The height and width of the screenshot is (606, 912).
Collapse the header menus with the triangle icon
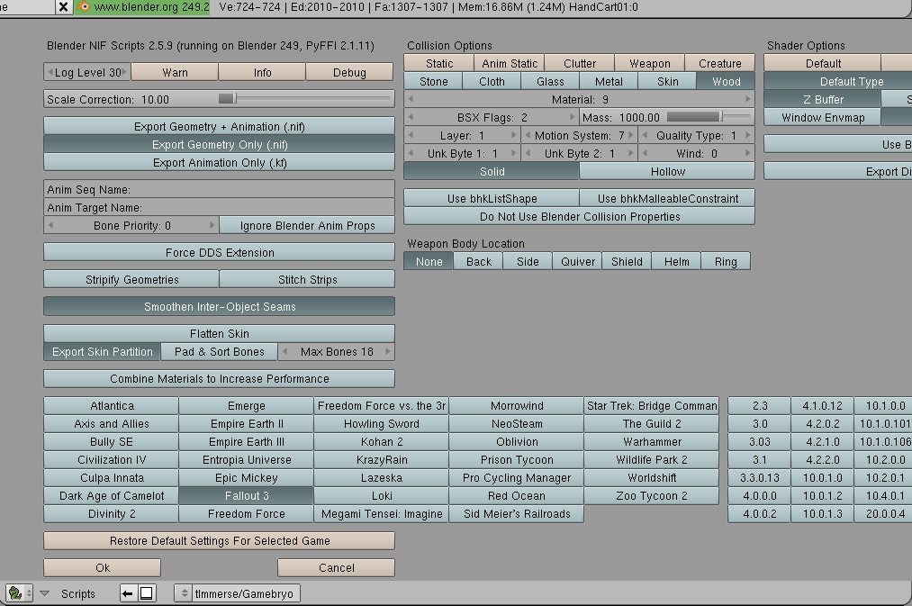click(x=45, y=593)
